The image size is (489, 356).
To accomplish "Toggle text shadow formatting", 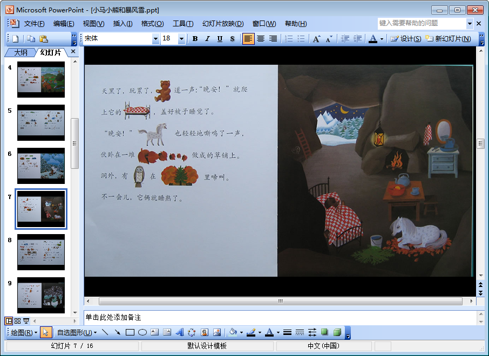I will 232,39.
